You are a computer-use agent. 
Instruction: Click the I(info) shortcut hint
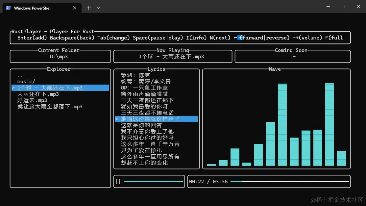tap(196, 38)
